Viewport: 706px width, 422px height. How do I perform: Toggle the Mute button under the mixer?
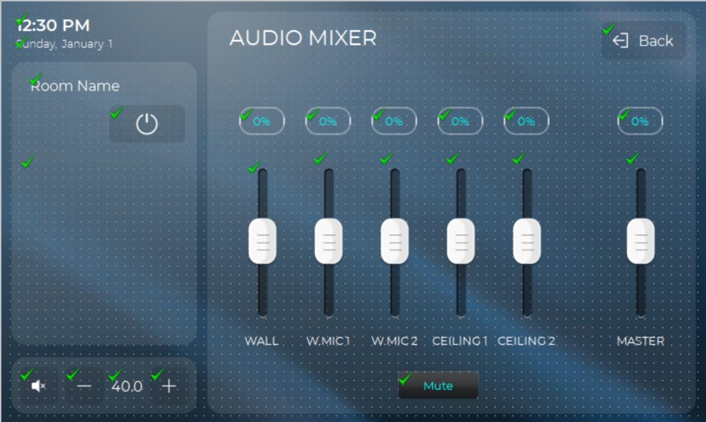[x=438, y=386]
